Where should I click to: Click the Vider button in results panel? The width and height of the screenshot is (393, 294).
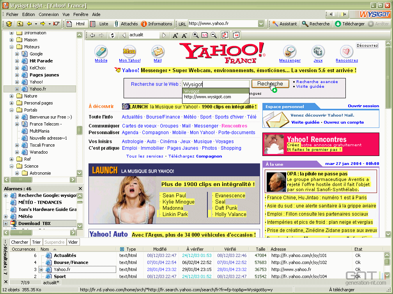[x=73, y=242]
